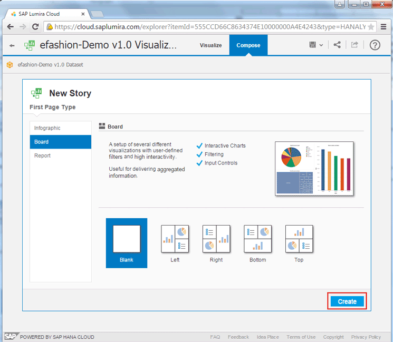Click the save disk icon
This screenshot has width=393, height=342.
pos(312,45)
